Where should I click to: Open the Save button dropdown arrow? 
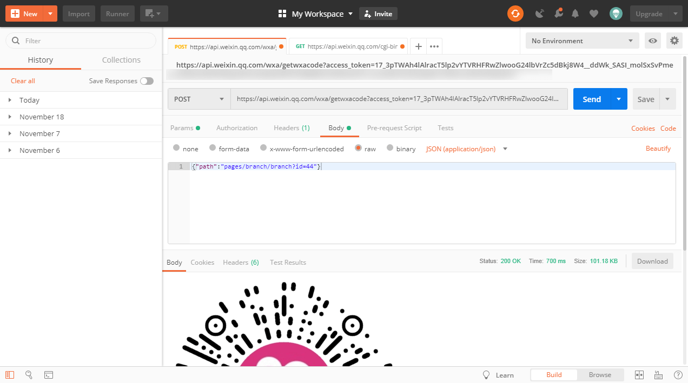pyautogui.click(x=667, y=99)
